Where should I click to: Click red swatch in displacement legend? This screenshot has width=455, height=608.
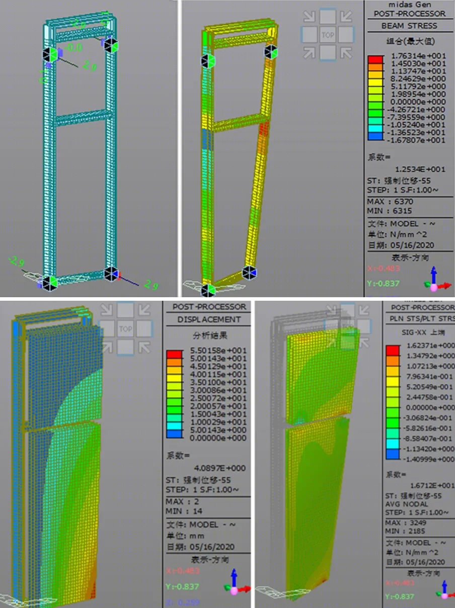point(174,354)
